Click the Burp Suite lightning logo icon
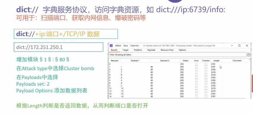The image size is (253, 114). [x=111, y=45]
